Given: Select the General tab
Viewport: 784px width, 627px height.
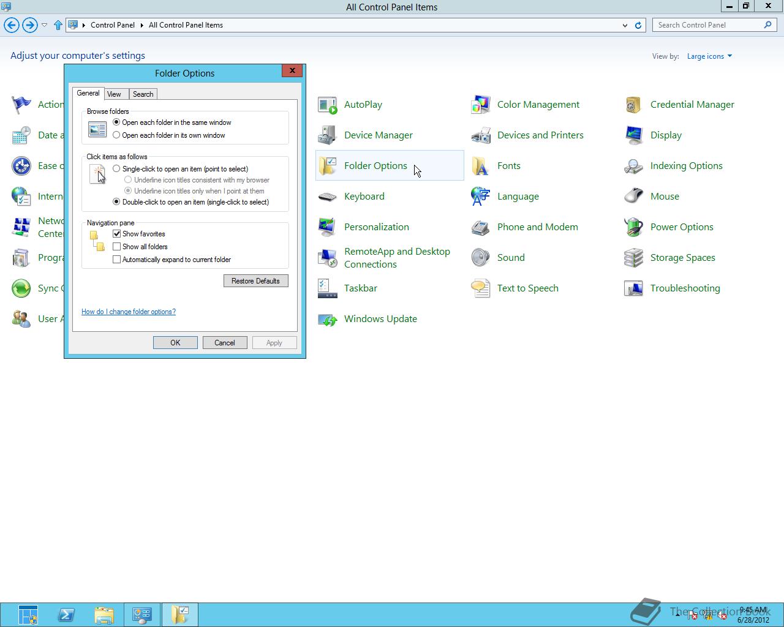Looking at the screenshot, I should pos(88,93).
